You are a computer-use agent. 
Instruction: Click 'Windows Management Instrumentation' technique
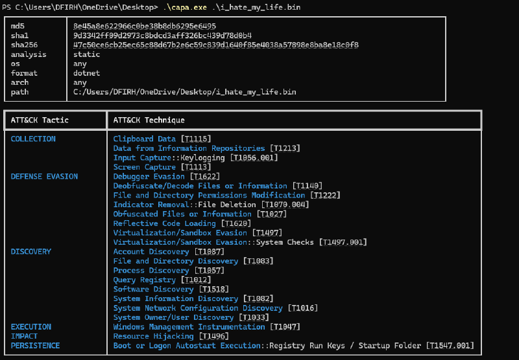(189, 327)
